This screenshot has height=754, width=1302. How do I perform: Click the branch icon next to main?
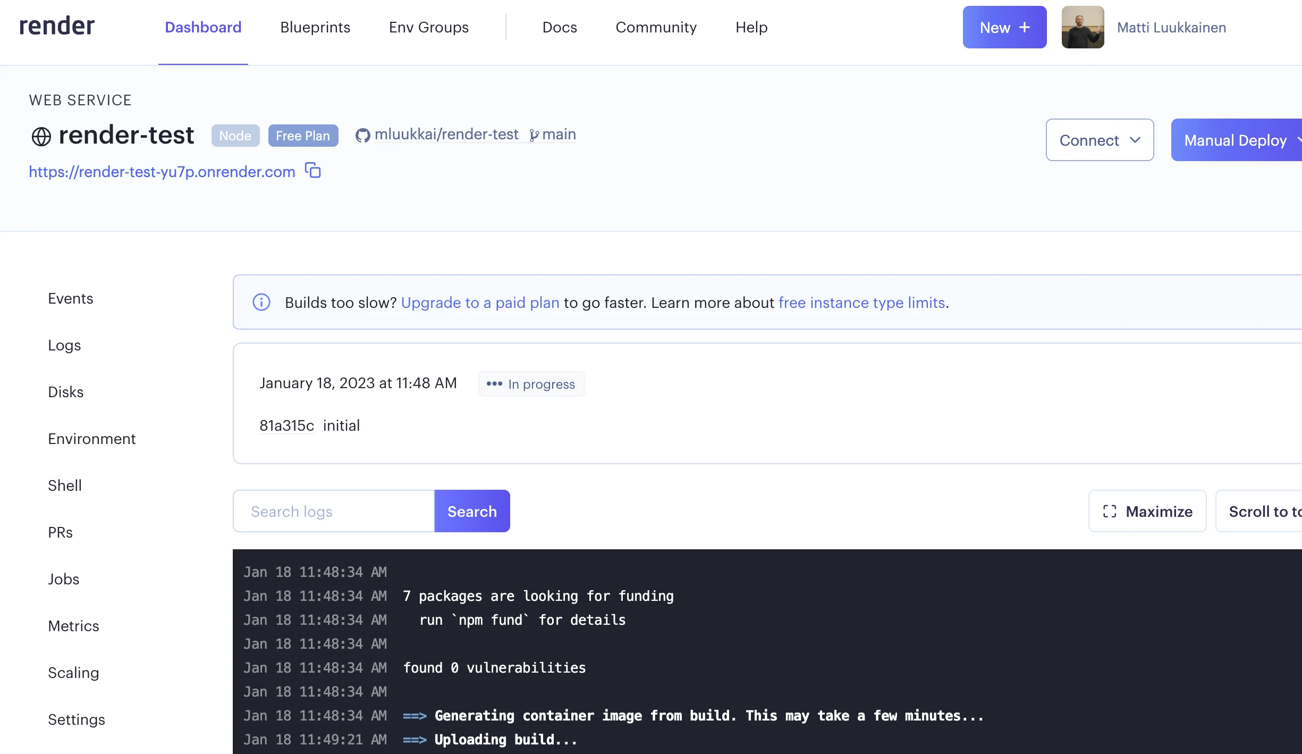click(x=534, y=136)
